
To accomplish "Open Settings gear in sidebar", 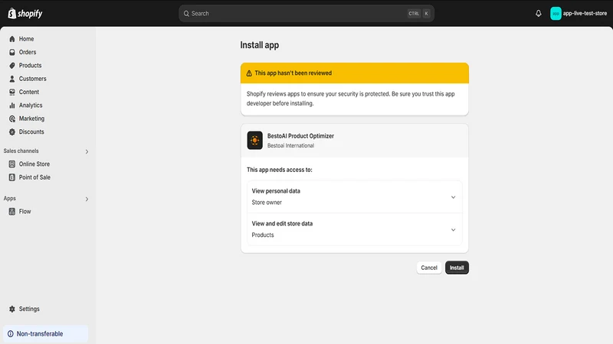I will (12, 309).
